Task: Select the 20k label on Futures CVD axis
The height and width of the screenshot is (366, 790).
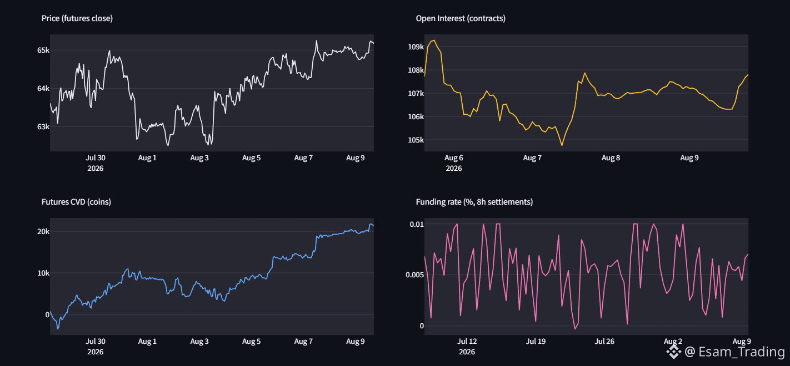Action: pos(43,231)
